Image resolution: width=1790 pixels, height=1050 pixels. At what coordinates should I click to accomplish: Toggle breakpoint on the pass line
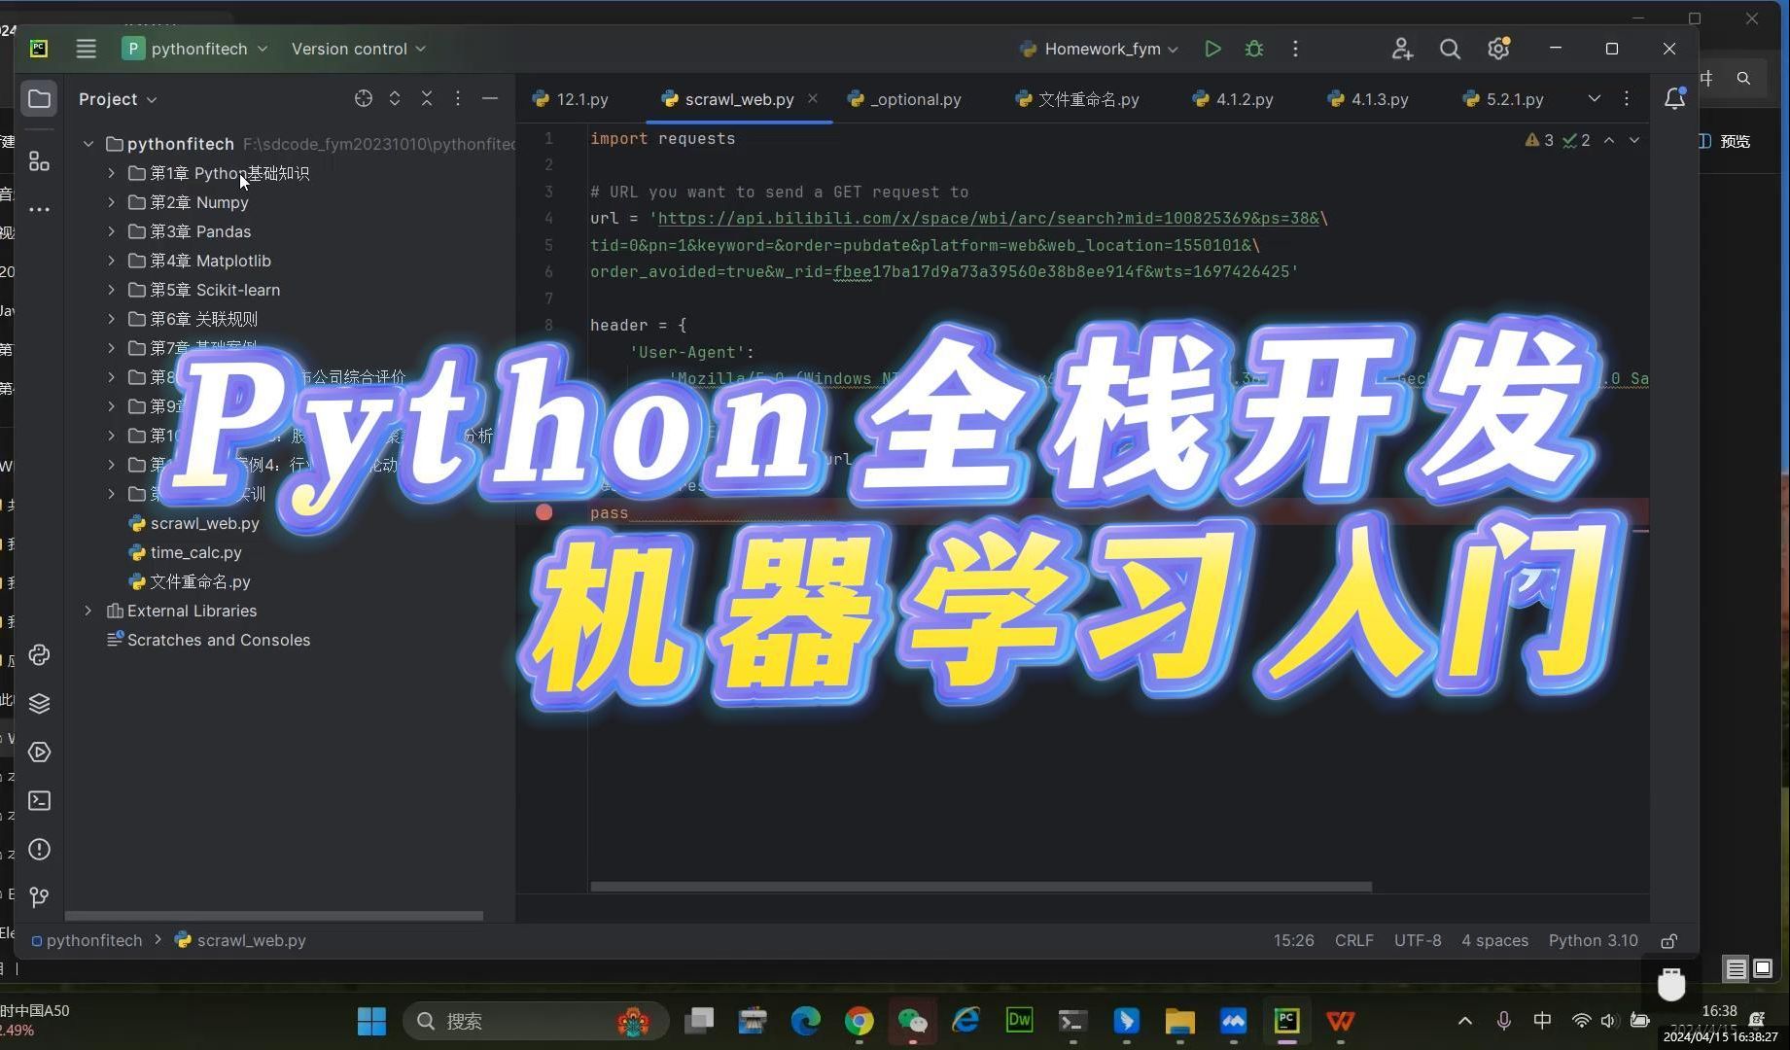click(x=544, y=512)
